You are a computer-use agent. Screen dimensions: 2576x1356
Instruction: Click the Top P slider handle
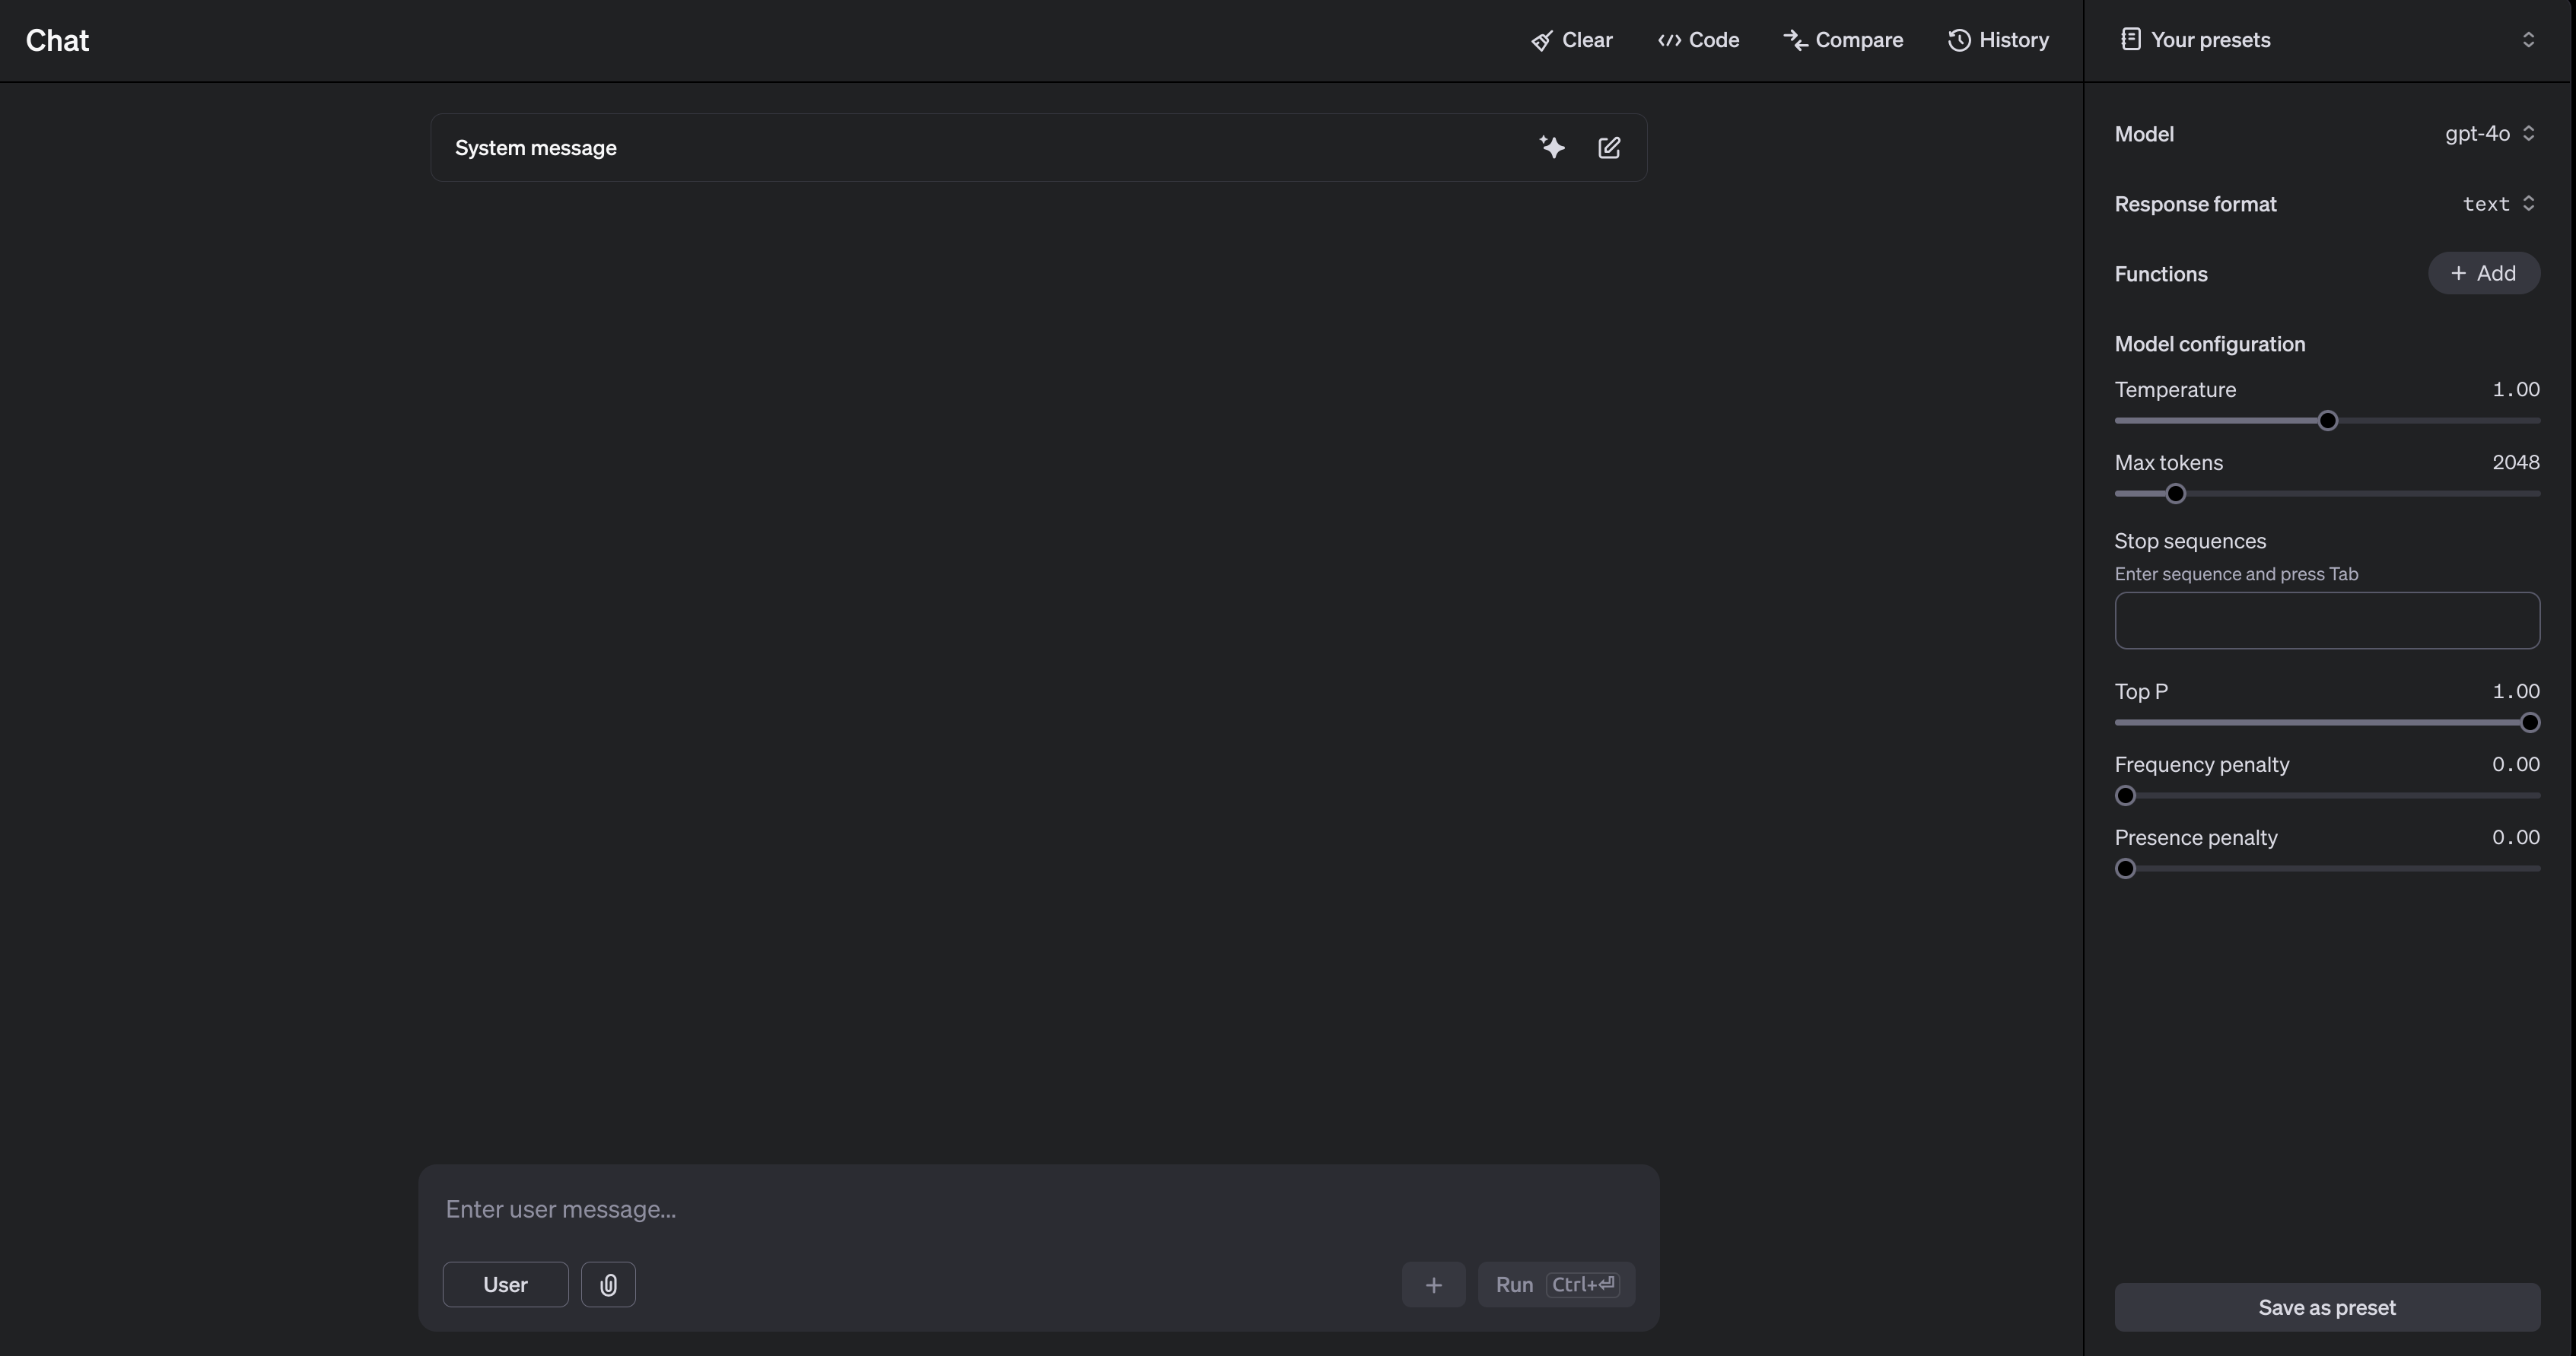pos(2529,723)
